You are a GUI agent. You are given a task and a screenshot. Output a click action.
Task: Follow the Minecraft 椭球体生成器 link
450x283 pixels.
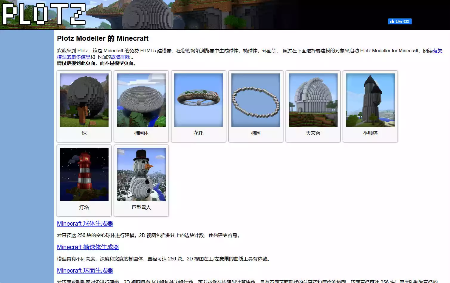(88, 247)
